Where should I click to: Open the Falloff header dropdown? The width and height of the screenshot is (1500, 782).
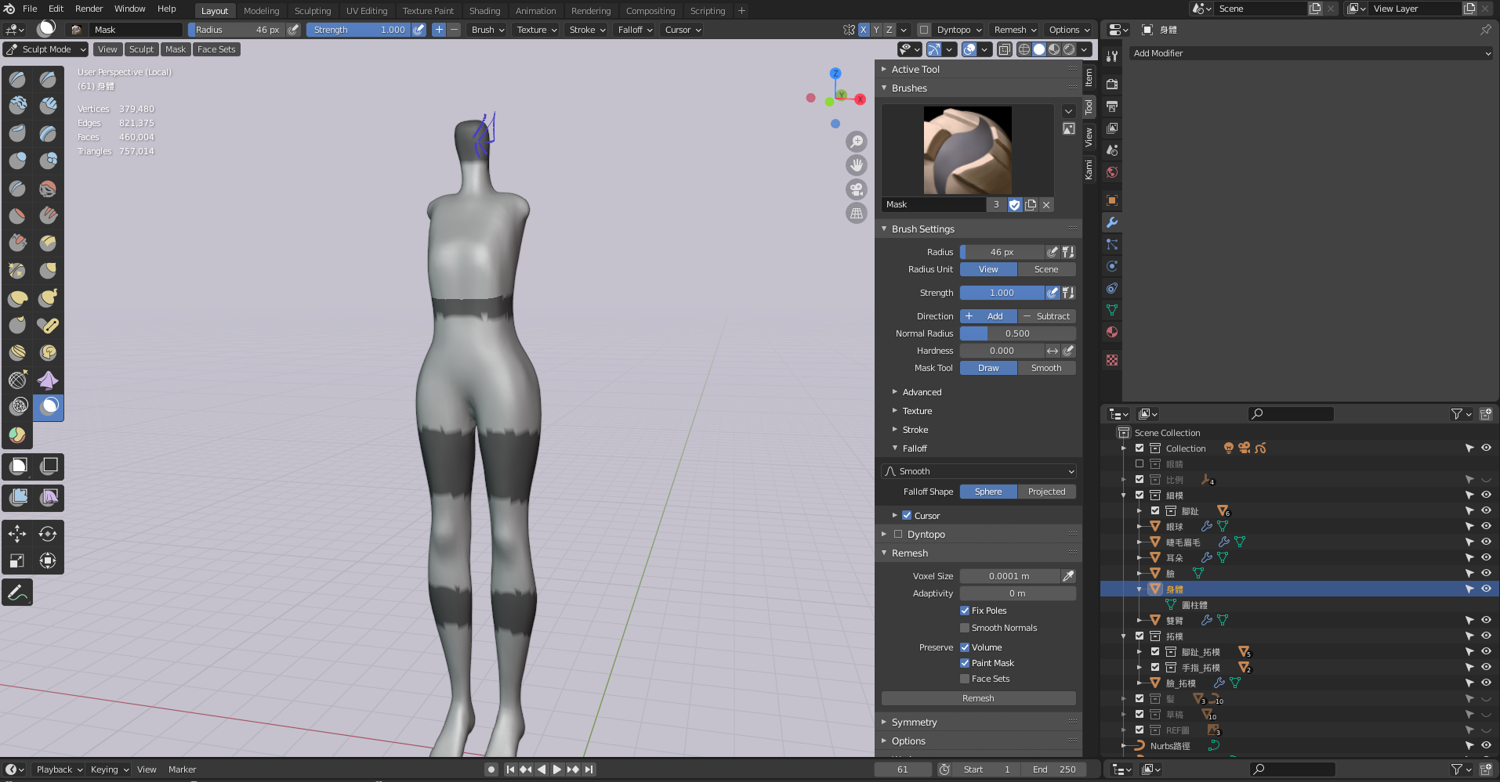(x=635, y=30)
